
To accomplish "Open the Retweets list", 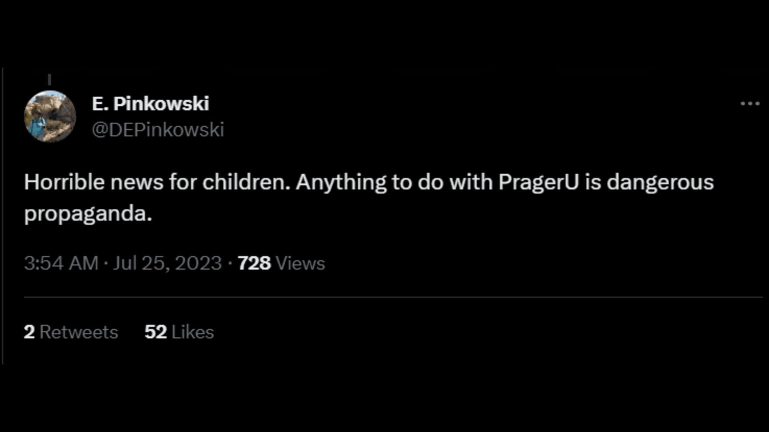I will coord(79,332).
